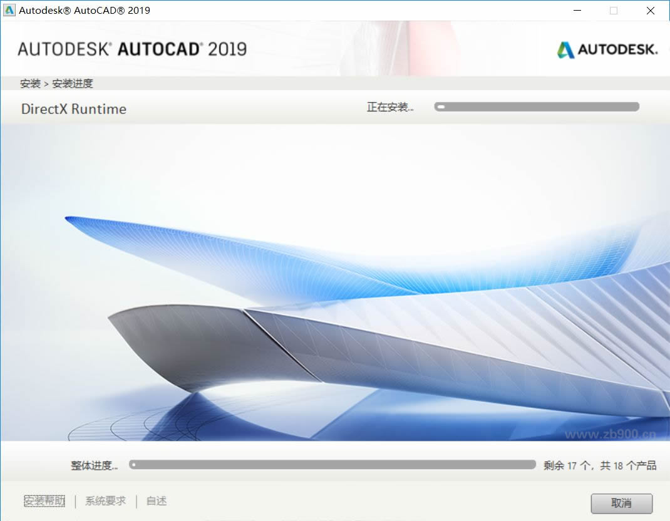The width and height of the screenshot is (670, 521).
Task: Open 系统要求 system requirements
Action: [x=105, y=501]
